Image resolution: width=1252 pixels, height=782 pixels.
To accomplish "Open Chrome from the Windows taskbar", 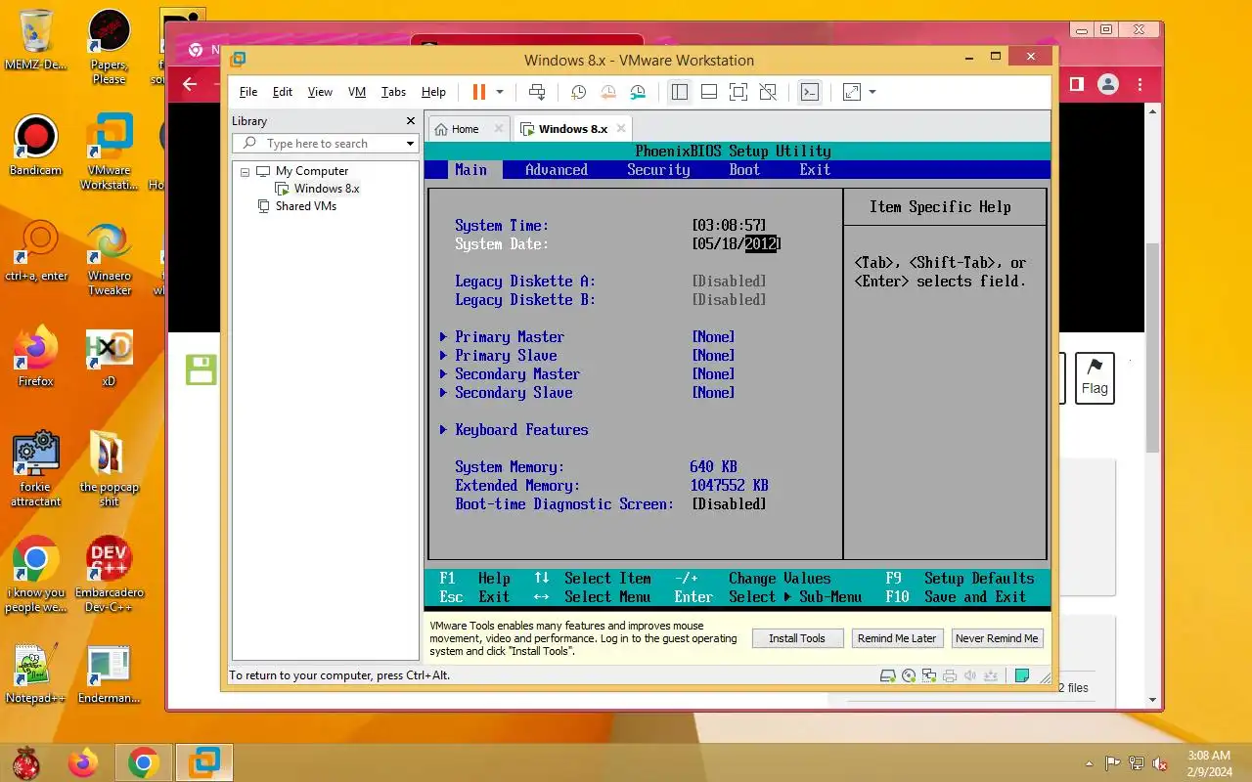I will 144,762.
